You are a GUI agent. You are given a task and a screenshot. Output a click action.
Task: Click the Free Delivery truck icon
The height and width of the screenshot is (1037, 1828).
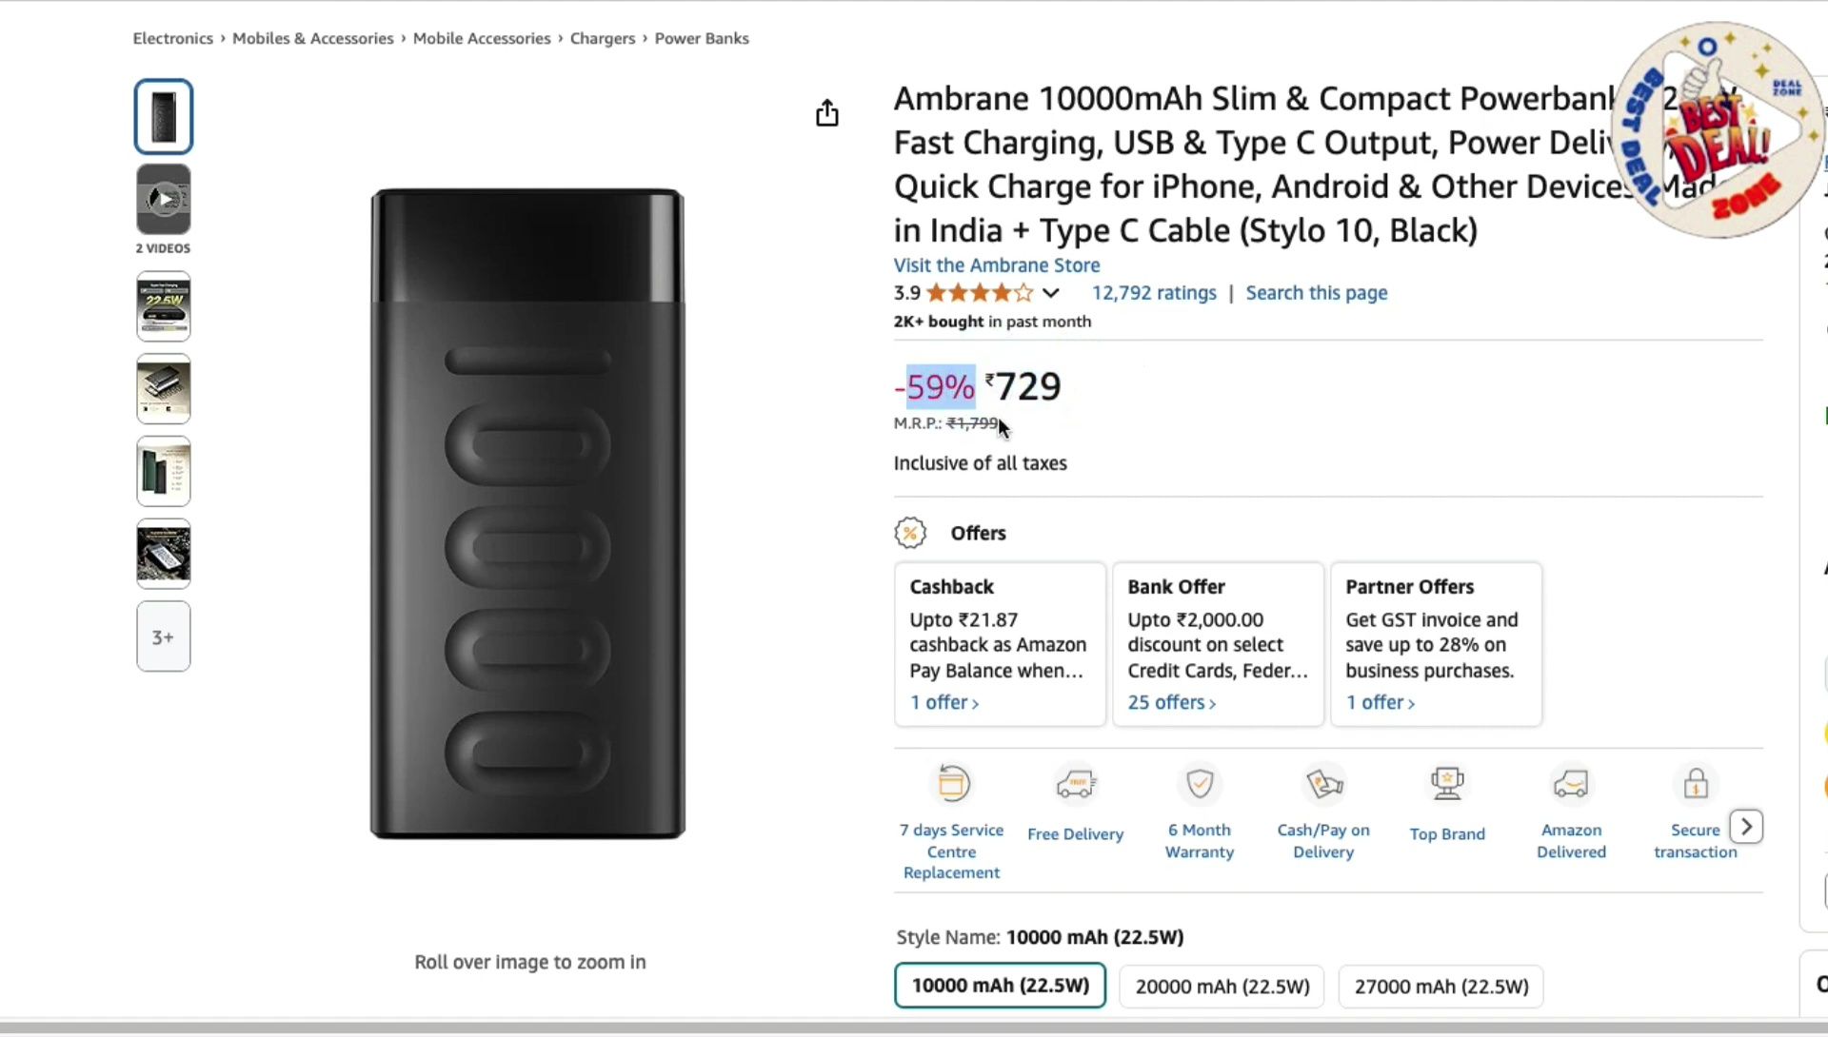pyautogui.click(x=1076, y=785)
